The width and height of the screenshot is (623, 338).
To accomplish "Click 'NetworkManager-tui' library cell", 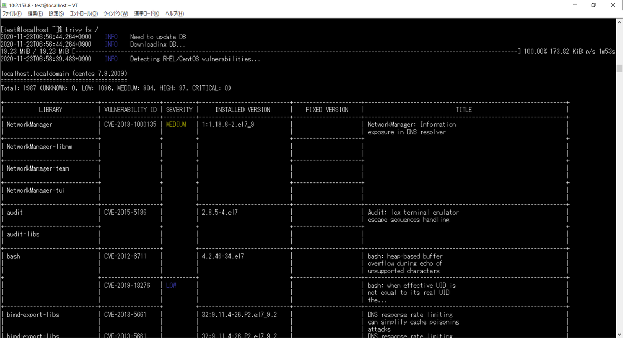I will click(x=35, y=190).
